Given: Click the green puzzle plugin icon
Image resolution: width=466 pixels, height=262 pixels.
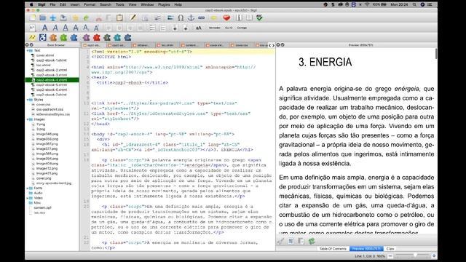Looking at the screenshot, I should point(63,37).
